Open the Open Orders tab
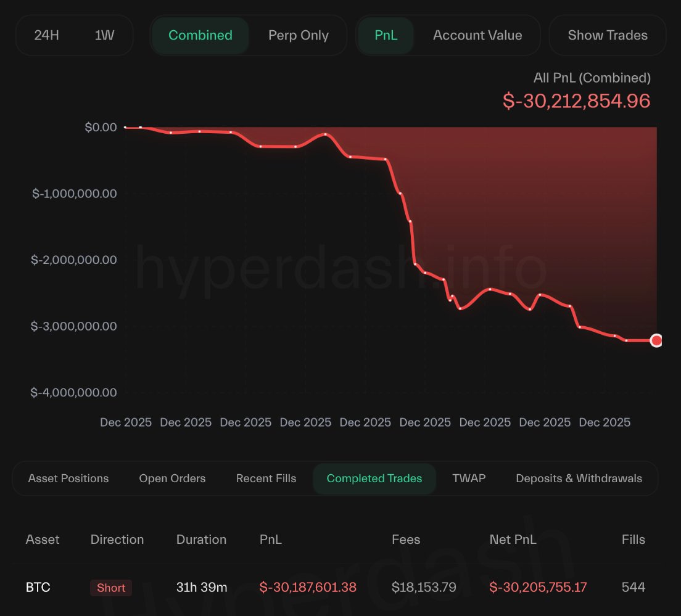This screenshot has width=681, height=616. [172, 478]
